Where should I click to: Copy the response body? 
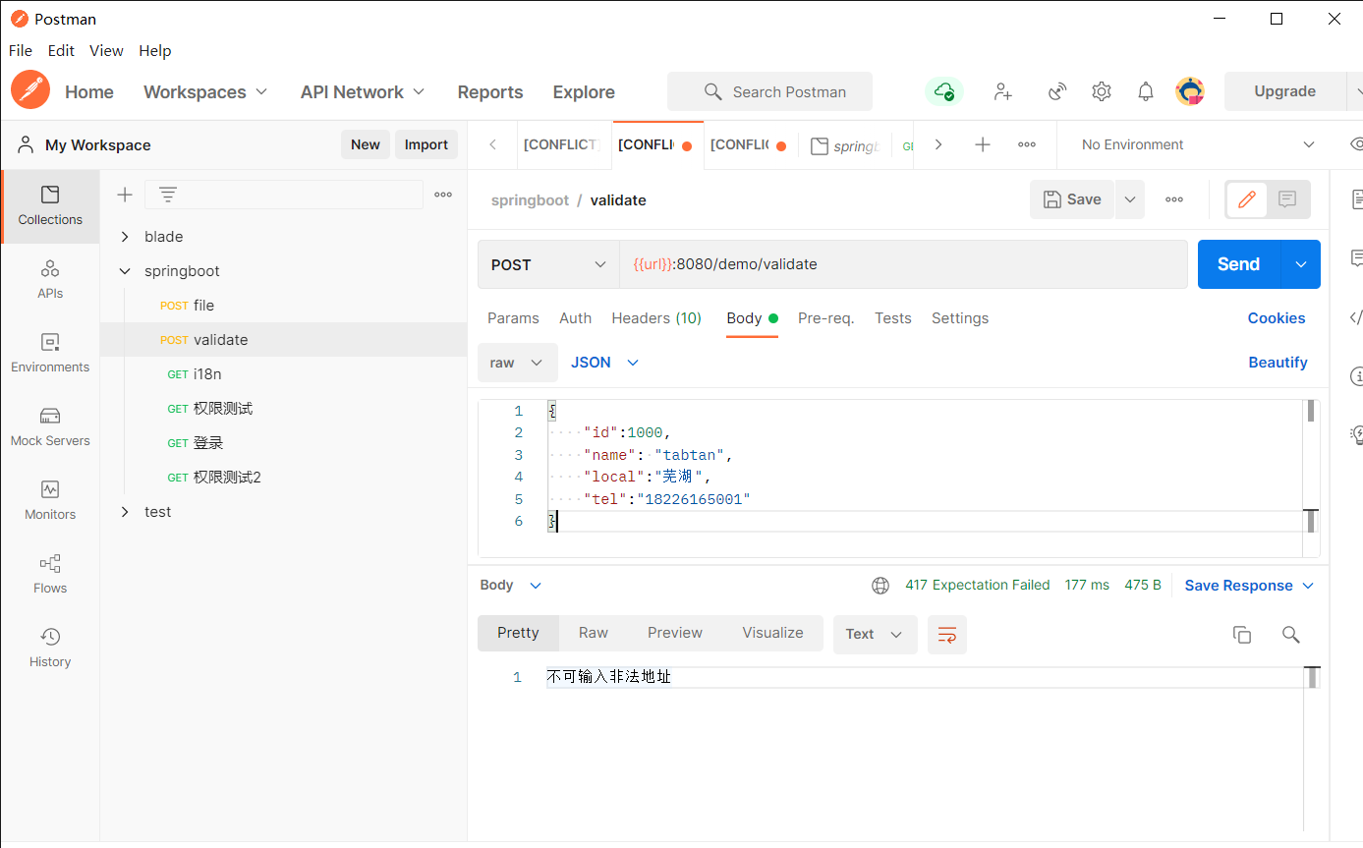(1242, 635)
